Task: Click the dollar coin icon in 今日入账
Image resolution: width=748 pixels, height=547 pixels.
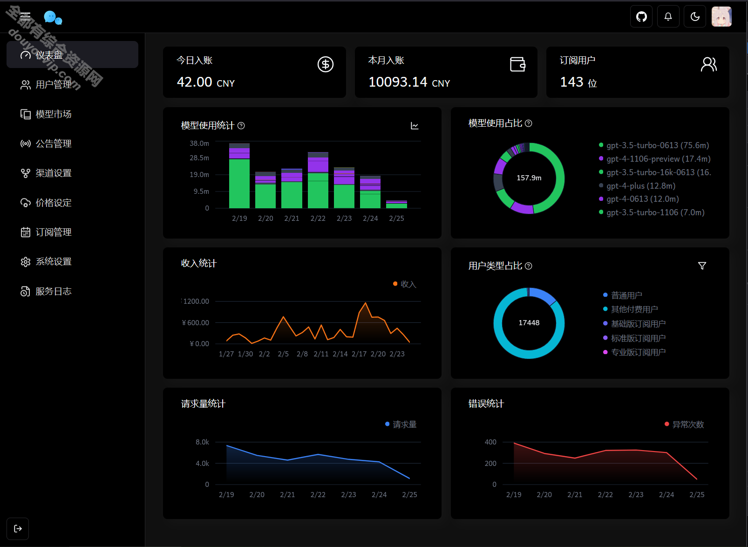Action: point(326,64)
